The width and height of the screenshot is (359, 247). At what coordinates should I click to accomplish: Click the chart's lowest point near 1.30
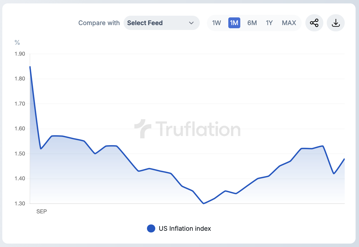click(x=203, y=203)
